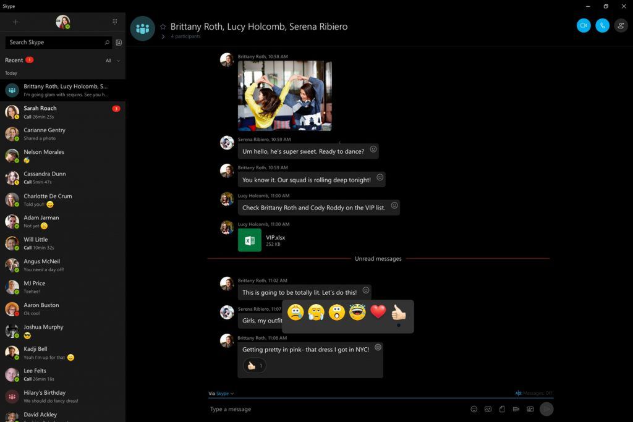Open the contacts book icon beside search
The height and width of the screenshot is (422, 633).
(119, 43)
